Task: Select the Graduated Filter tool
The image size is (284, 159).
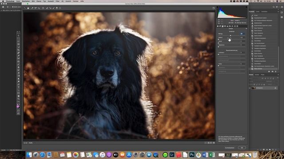Action: point(57,8)
